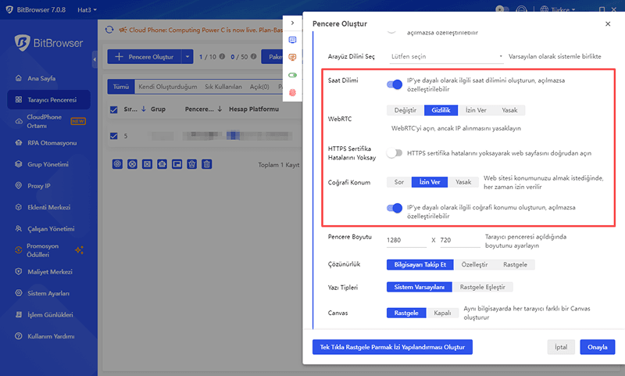The width and height of the screenshot is (625, 376).
Task: Open the Türkçe language dropdown
Action: [x=561, y=9]
